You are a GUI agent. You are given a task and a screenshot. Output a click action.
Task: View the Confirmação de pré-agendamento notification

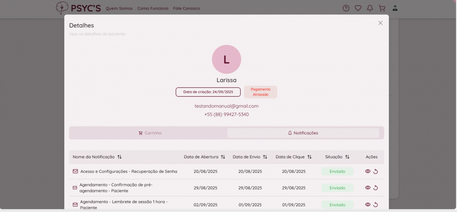coord(368,188)
